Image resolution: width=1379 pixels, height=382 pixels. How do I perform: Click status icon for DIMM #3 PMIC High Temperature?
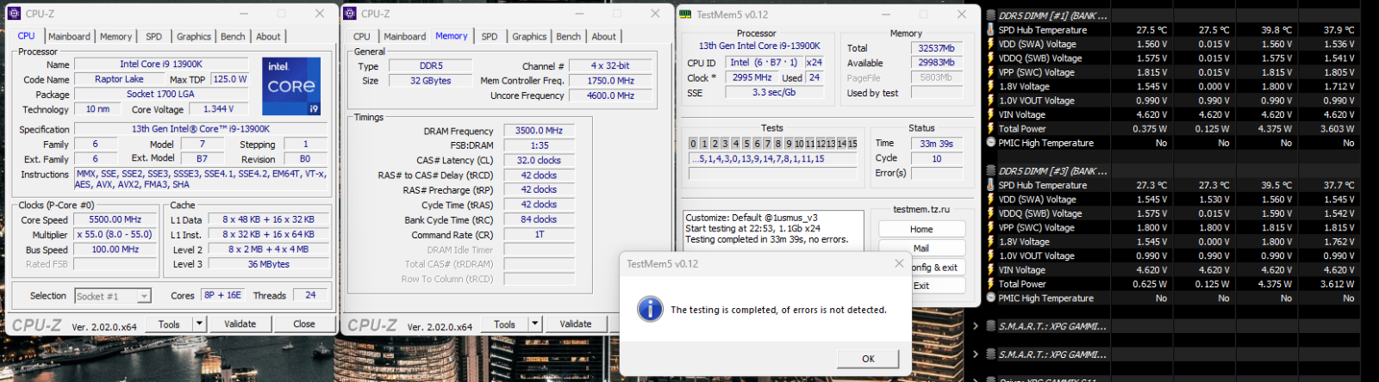coord(991,298)
